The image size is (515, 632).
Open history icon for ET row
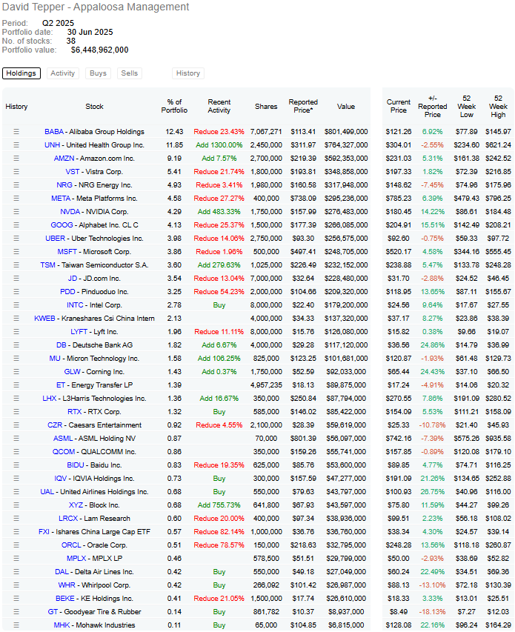16,385
